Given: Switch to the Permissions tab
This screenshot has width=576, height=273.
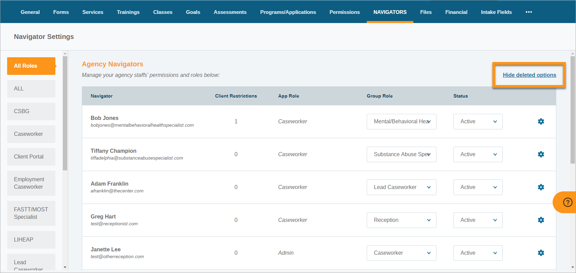Looking at the screenshot, I should 344,12.
